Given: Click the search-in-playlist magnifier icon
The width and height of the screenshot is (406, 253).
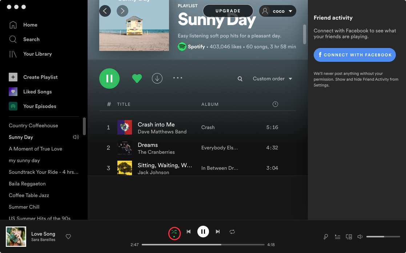Looking at the screenshot, I should pyautogui.click(x=240, y=79).
